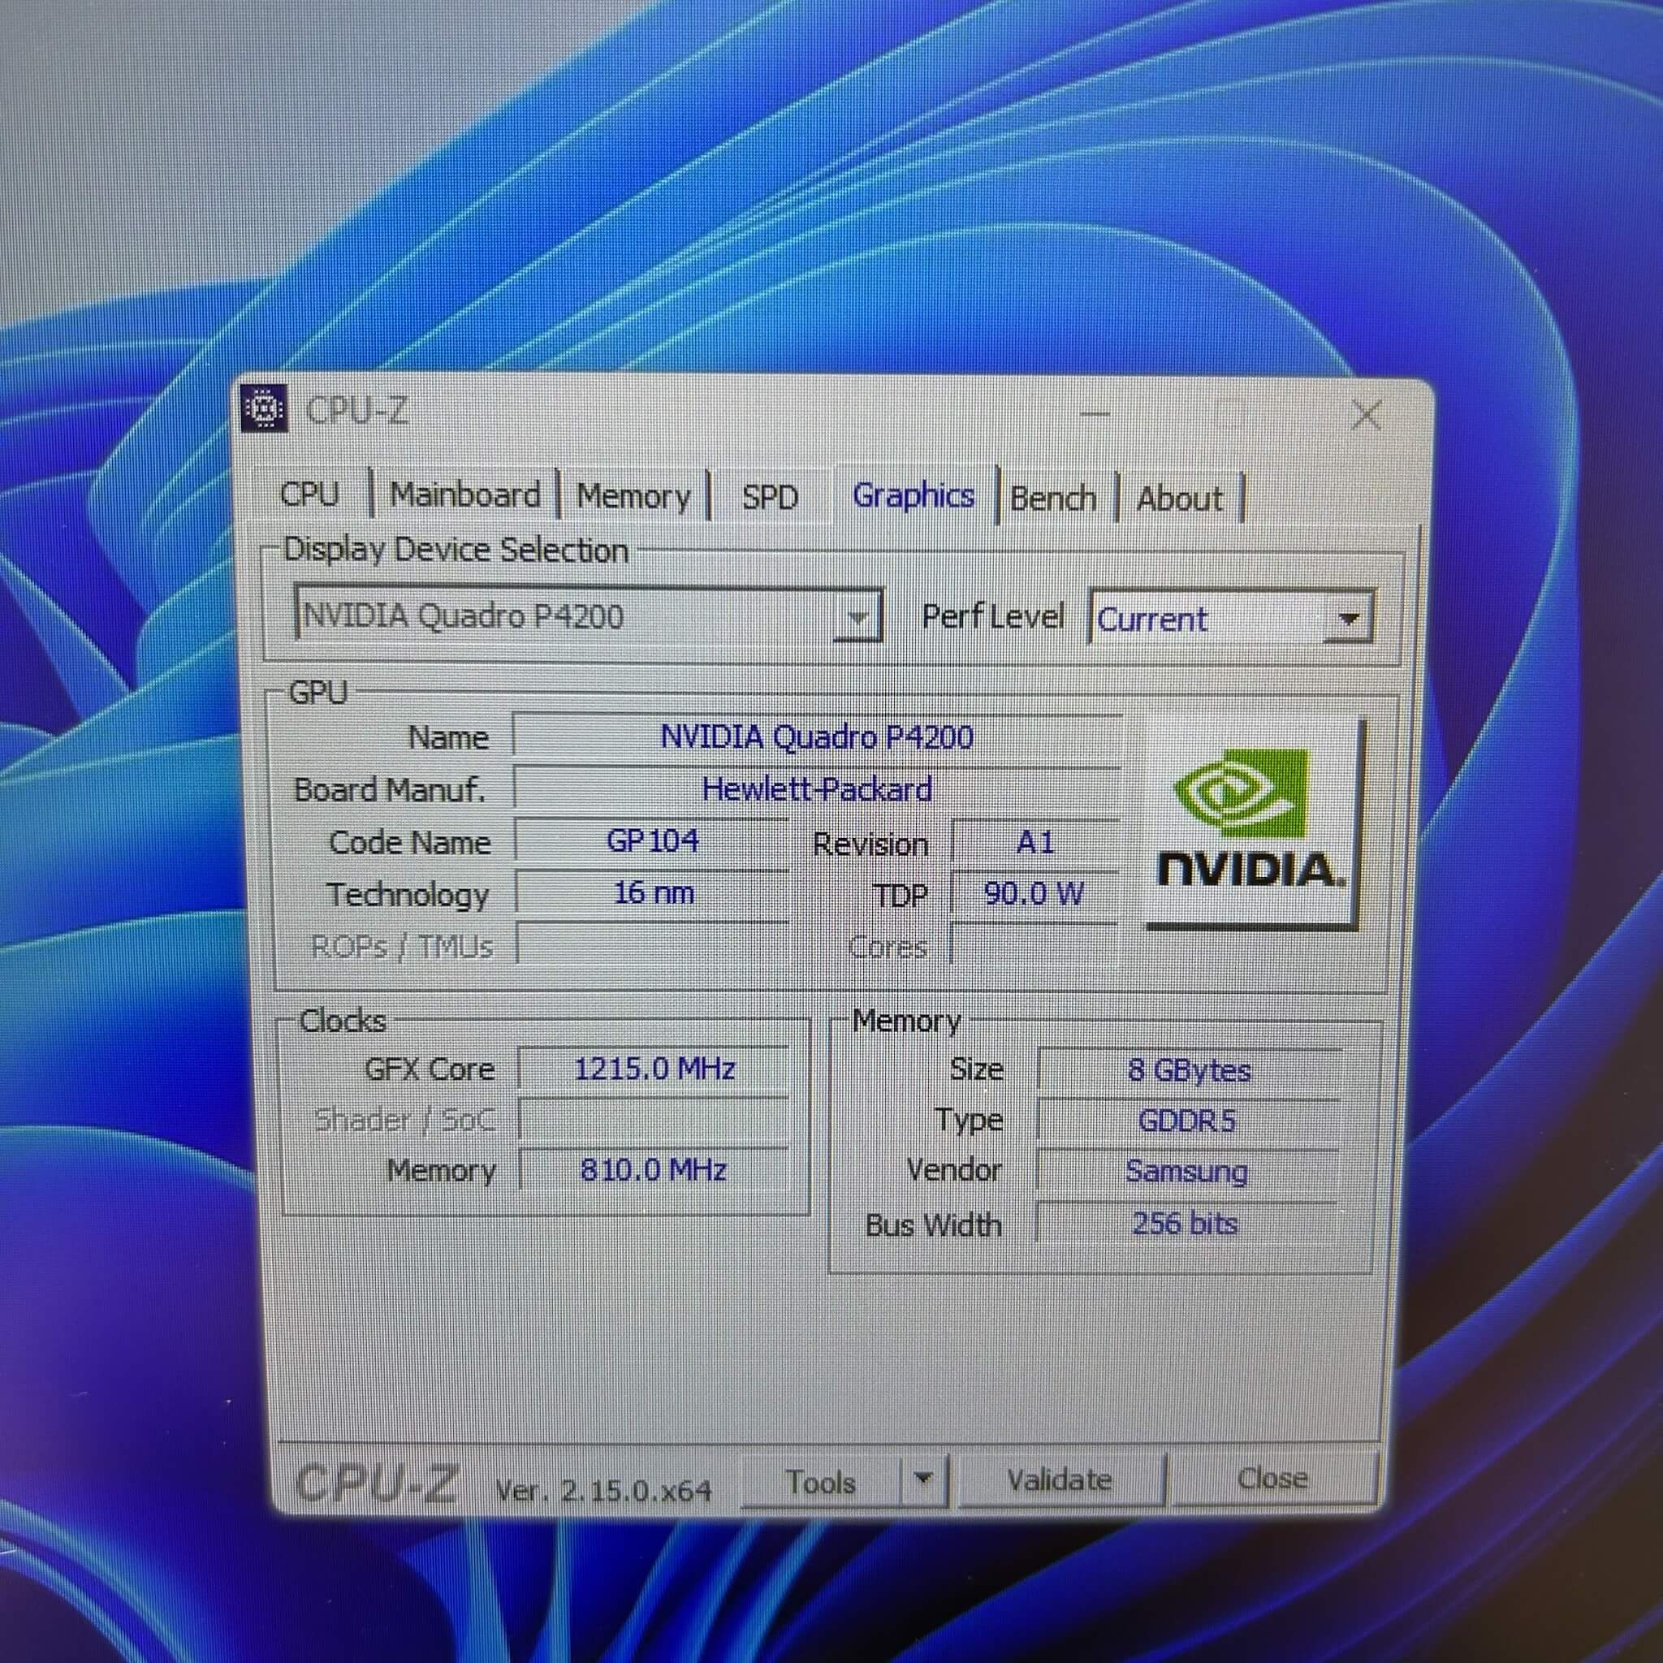Open the Memory tab
The image size is (1663, 1663).
tap(633, 497)
